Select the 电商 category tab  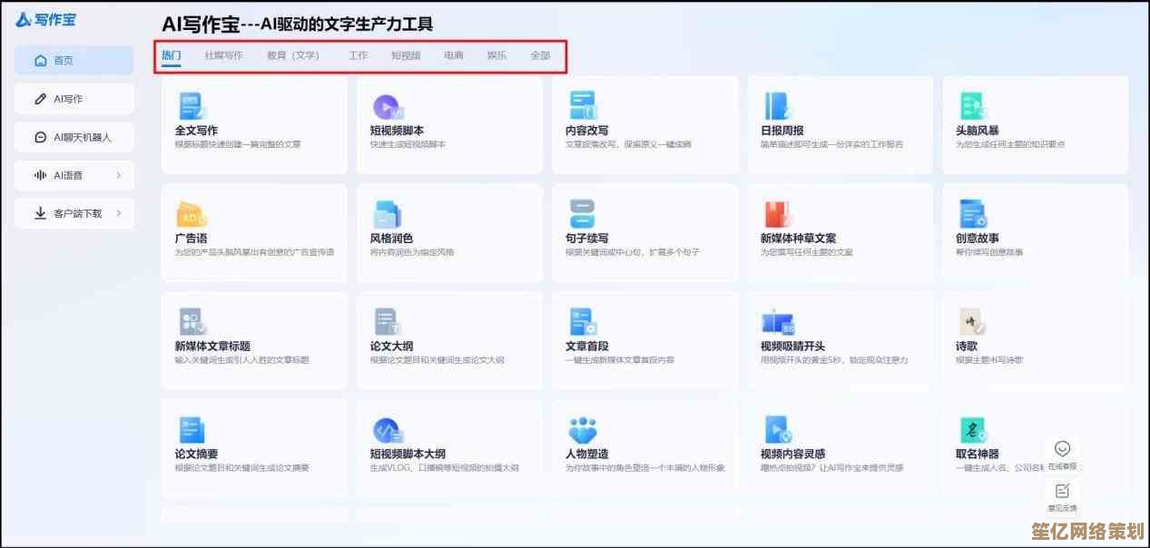453,55
